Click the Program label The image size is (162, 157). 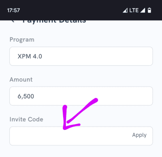(22, 40)
